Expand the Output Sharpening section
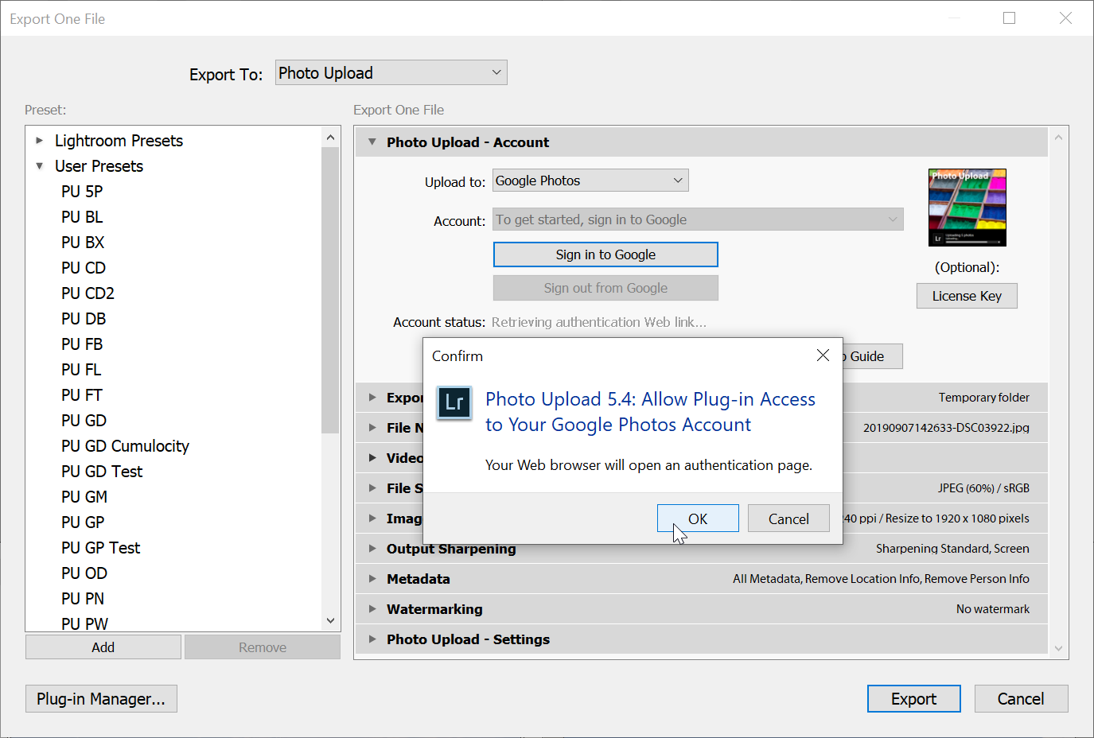 tap(372, 549)
